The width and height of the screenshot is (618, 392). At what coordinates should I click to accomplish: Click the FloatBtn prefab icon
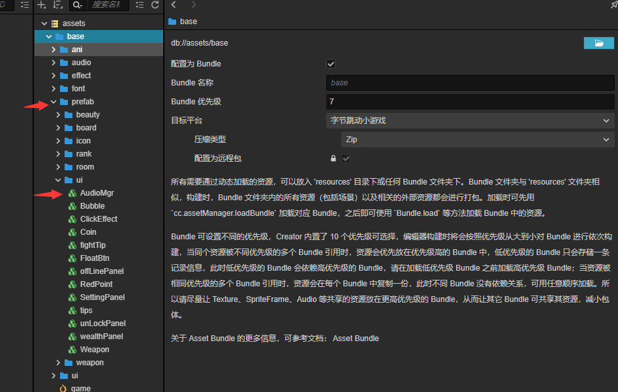pyautogui.click(x=72, y=258)
